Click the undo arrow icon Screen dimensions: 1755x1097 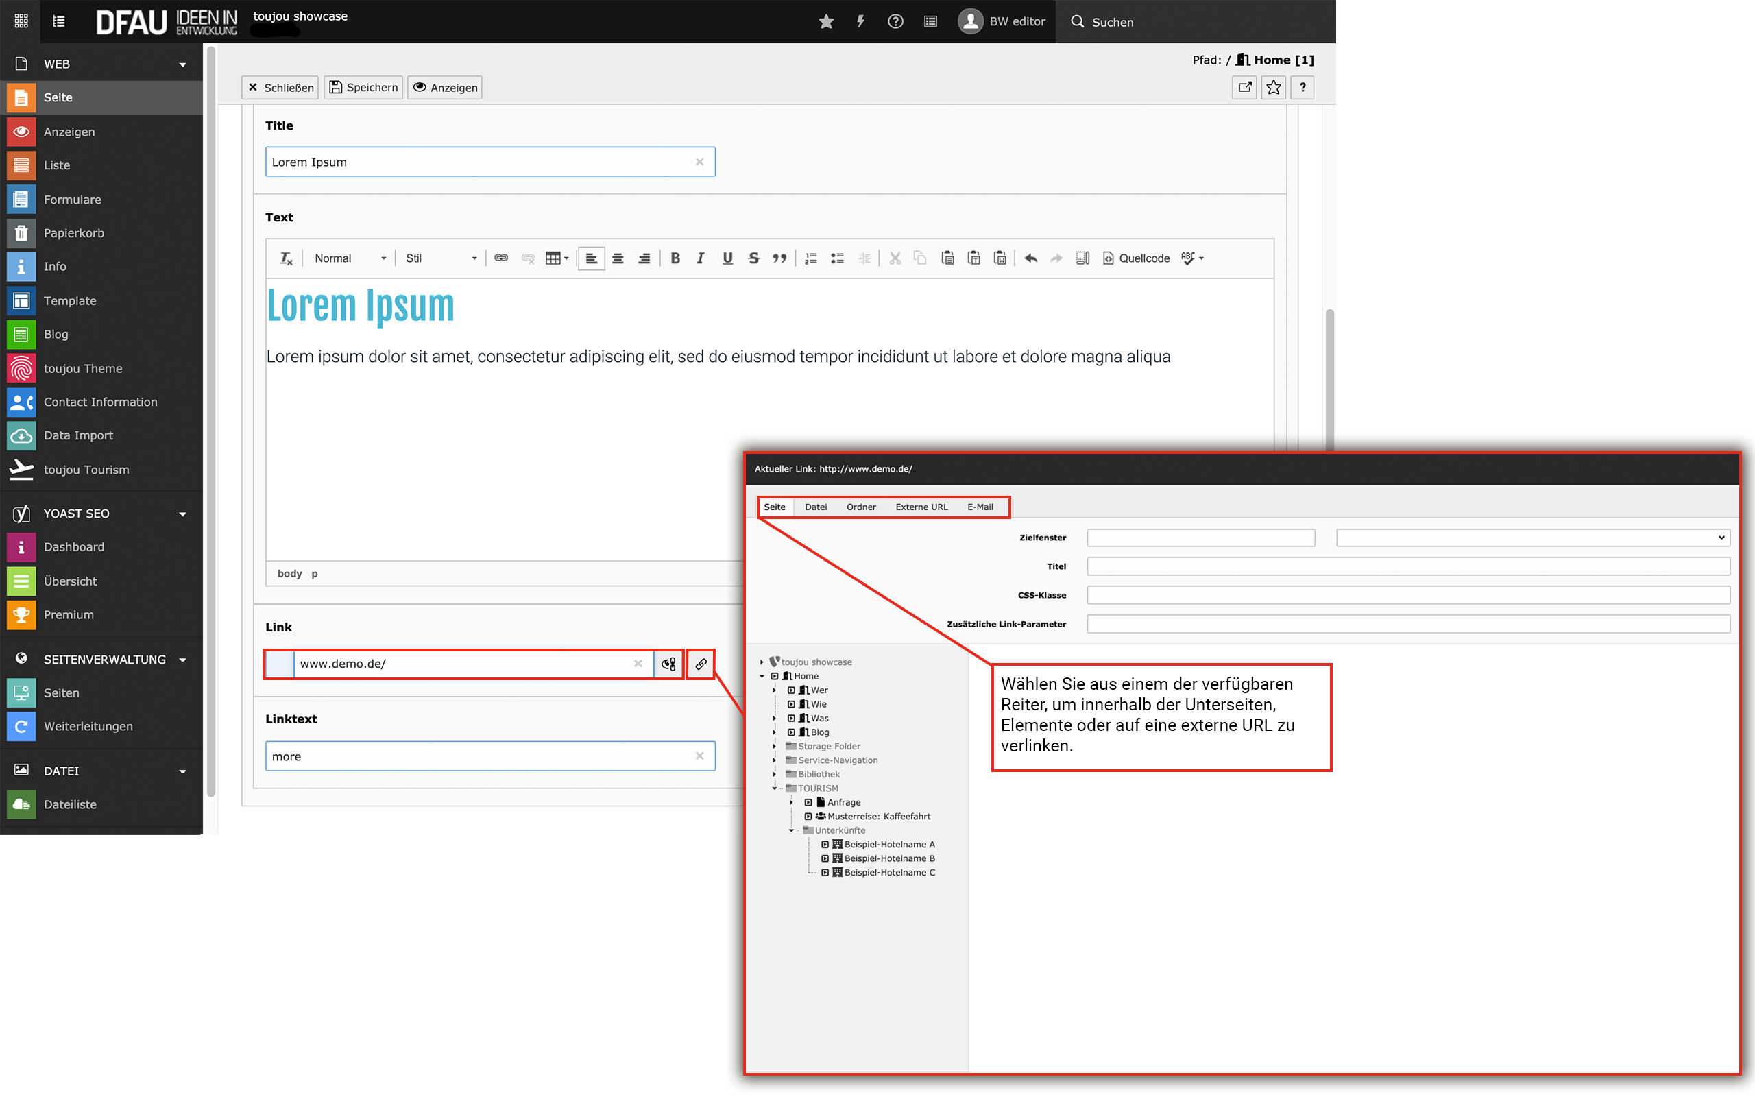[1030, 258]
